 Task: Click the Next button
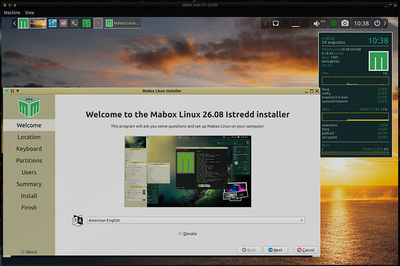(275, 250)
